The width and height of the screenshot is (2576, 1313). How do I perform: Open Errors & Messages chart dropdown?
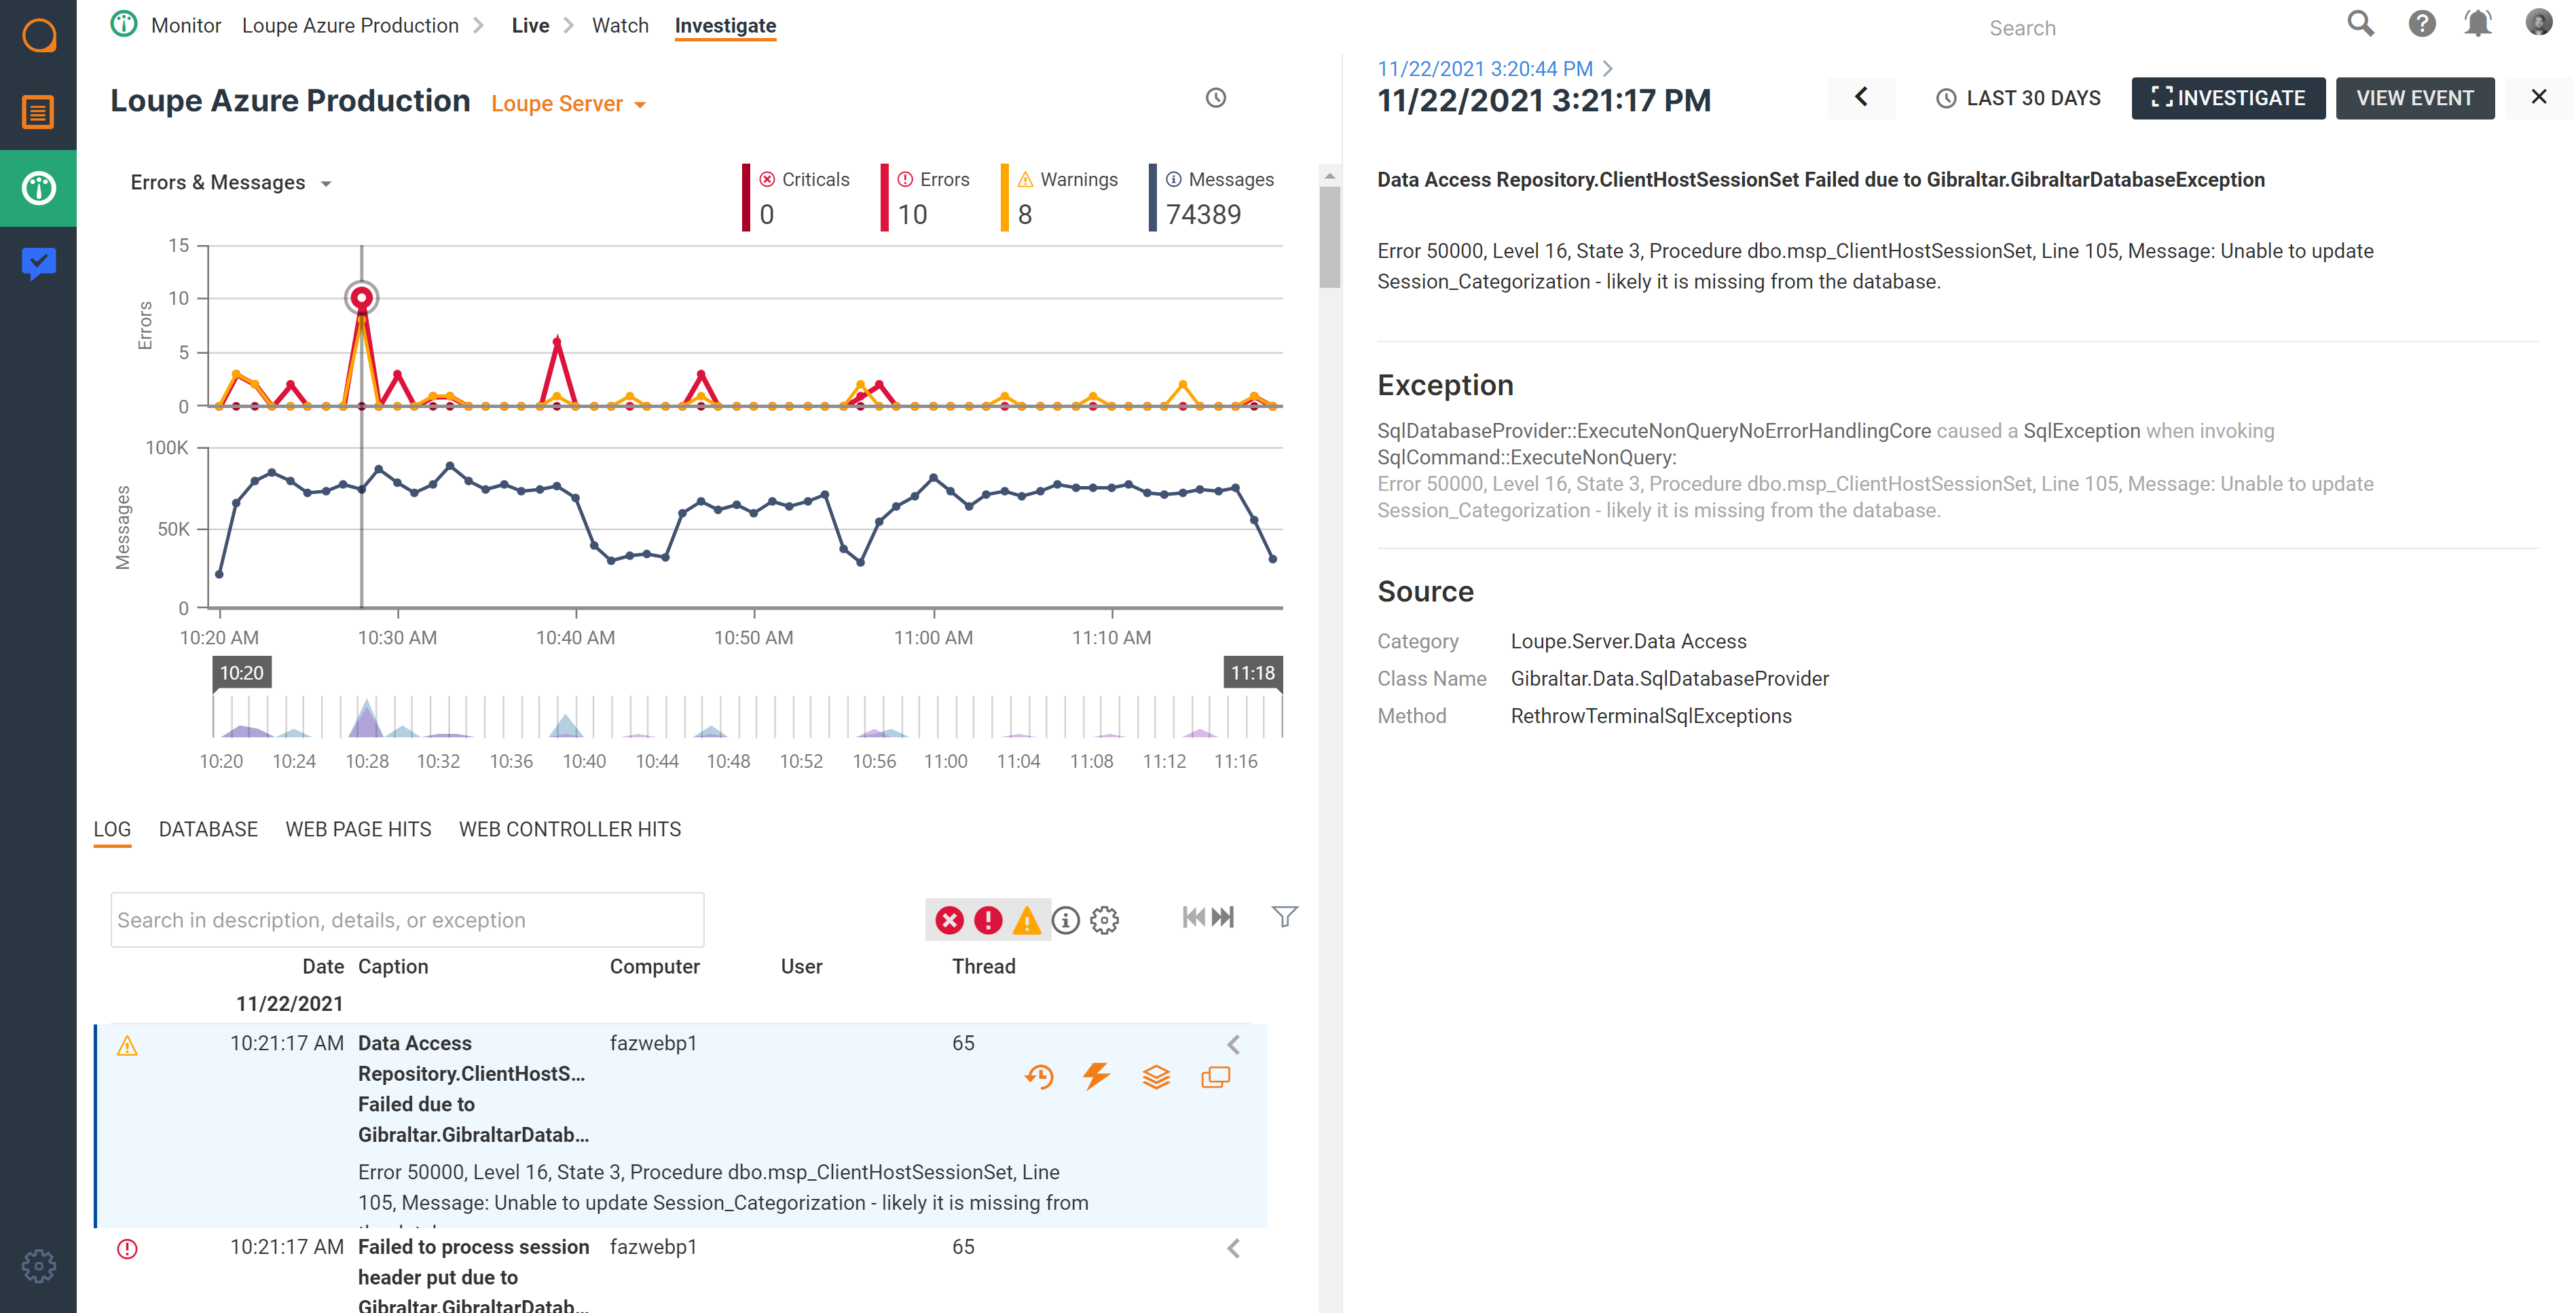click(231, 183)
